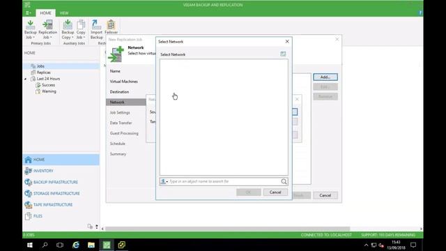Viewport: 446px width, 251px height.
Task: Collapse the Last 24 Hours node
Action: tap(26, 79)
